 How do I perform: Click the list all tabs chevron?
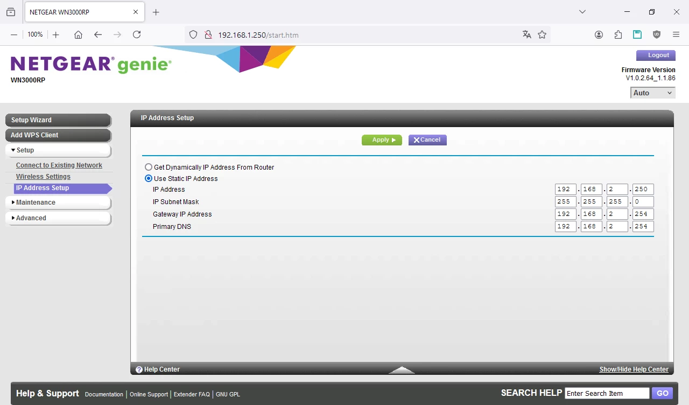[x=582, y=12]
